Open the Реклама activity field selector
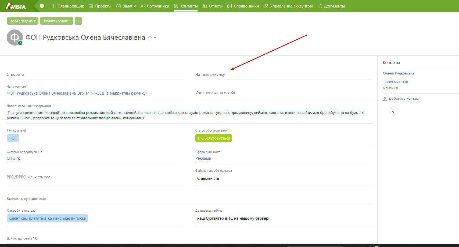 (203, 158)
